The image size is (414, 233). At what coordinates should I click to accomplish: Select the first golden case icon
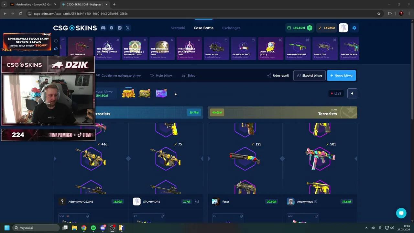[x=128, y=94]
